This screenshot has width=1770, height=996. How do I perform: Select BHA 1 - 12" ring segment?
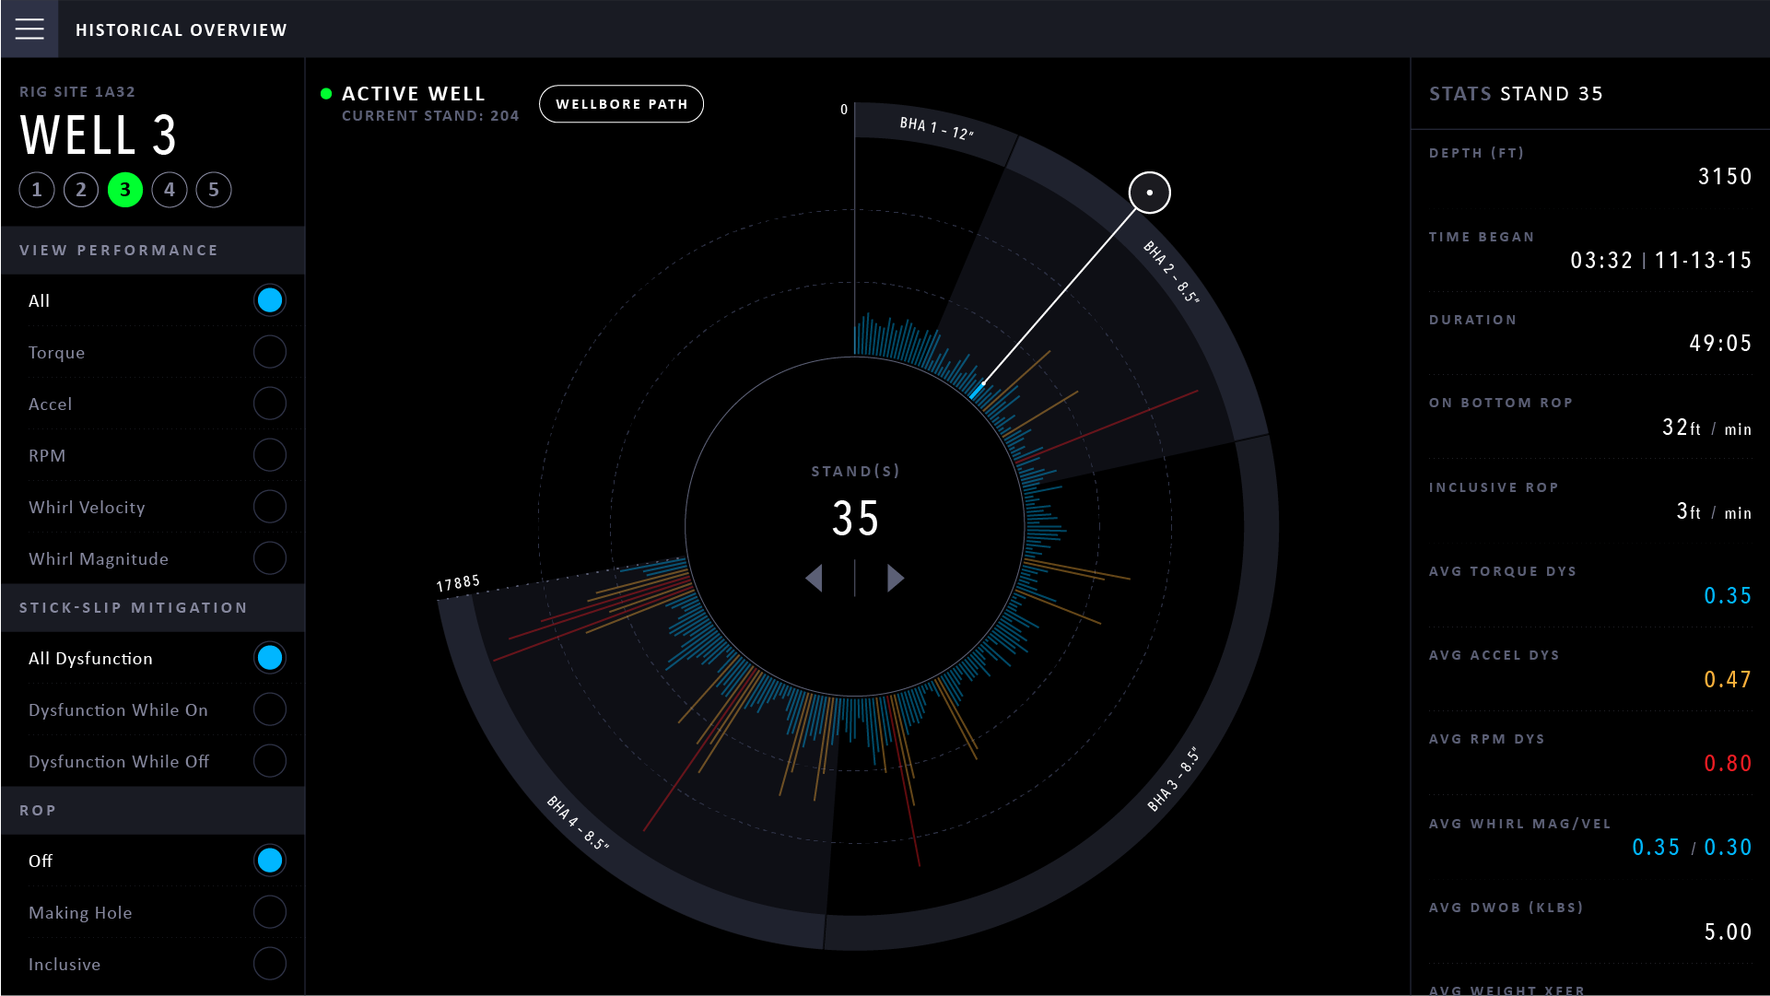(936, 128)
